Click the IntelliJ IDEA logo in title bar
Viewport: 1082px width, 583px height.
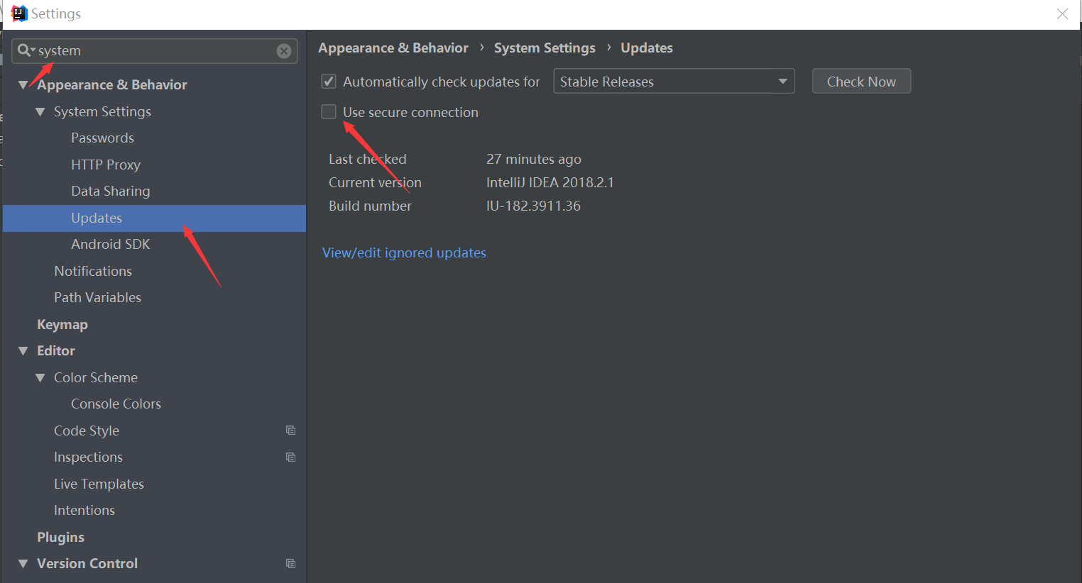pyautogui.click(x=19, y=13)
